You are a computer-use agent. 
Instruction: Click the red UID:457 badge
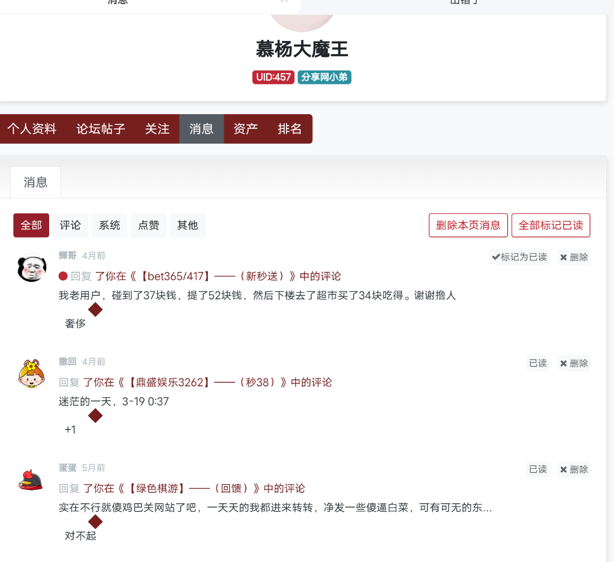click(273, 77)
